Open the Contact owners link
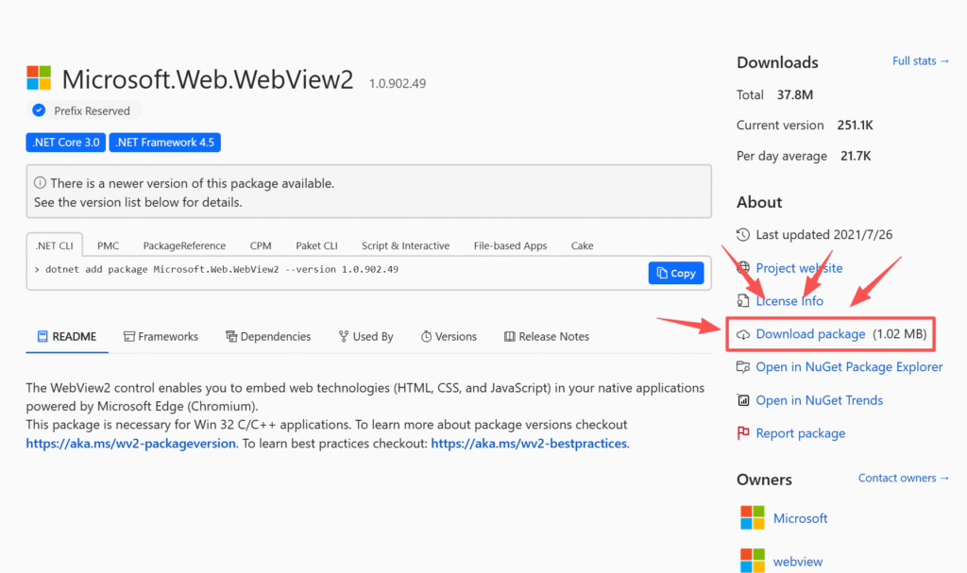The image size is (967, 573). [904, 478]
